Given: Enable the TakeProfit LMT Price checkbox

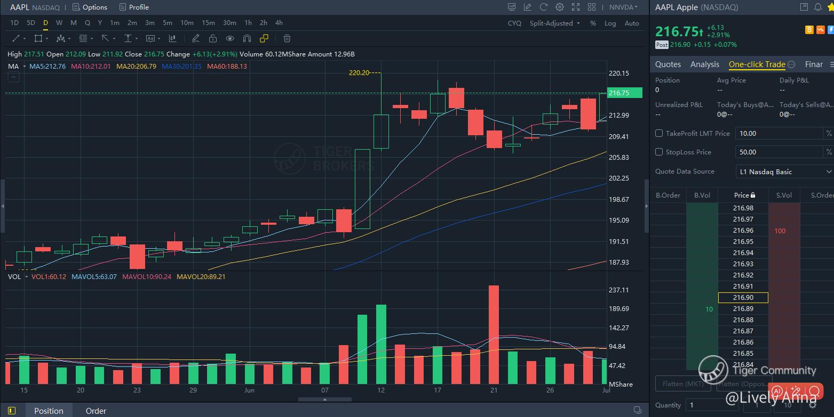Looking at the screenshot, I should pos(659,133).
